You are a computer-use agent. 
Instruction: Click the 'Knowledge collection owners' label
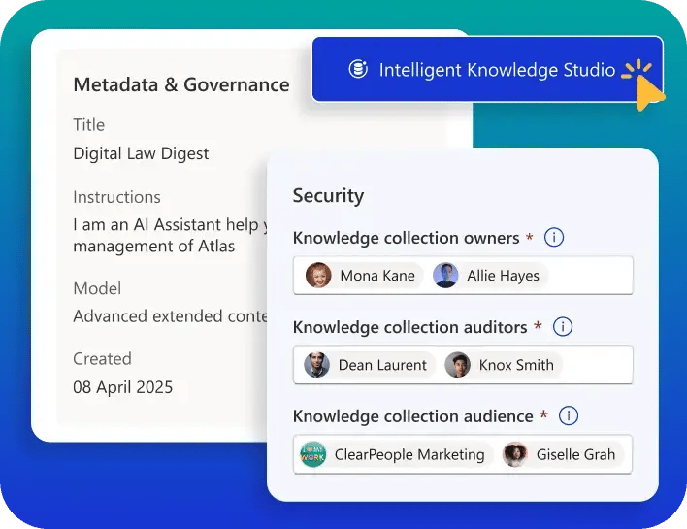click(407, 238)
